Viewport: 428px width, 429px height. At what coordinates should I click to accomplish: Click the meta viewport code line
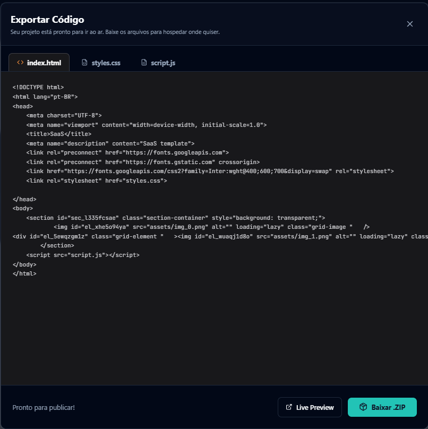tap(147, 125)
